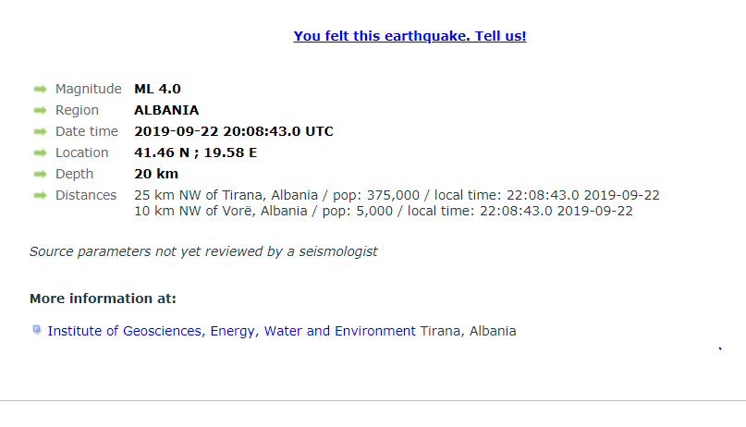Click the Tirana distance line
Screen dimensions: 746x427
coord(397,195)
